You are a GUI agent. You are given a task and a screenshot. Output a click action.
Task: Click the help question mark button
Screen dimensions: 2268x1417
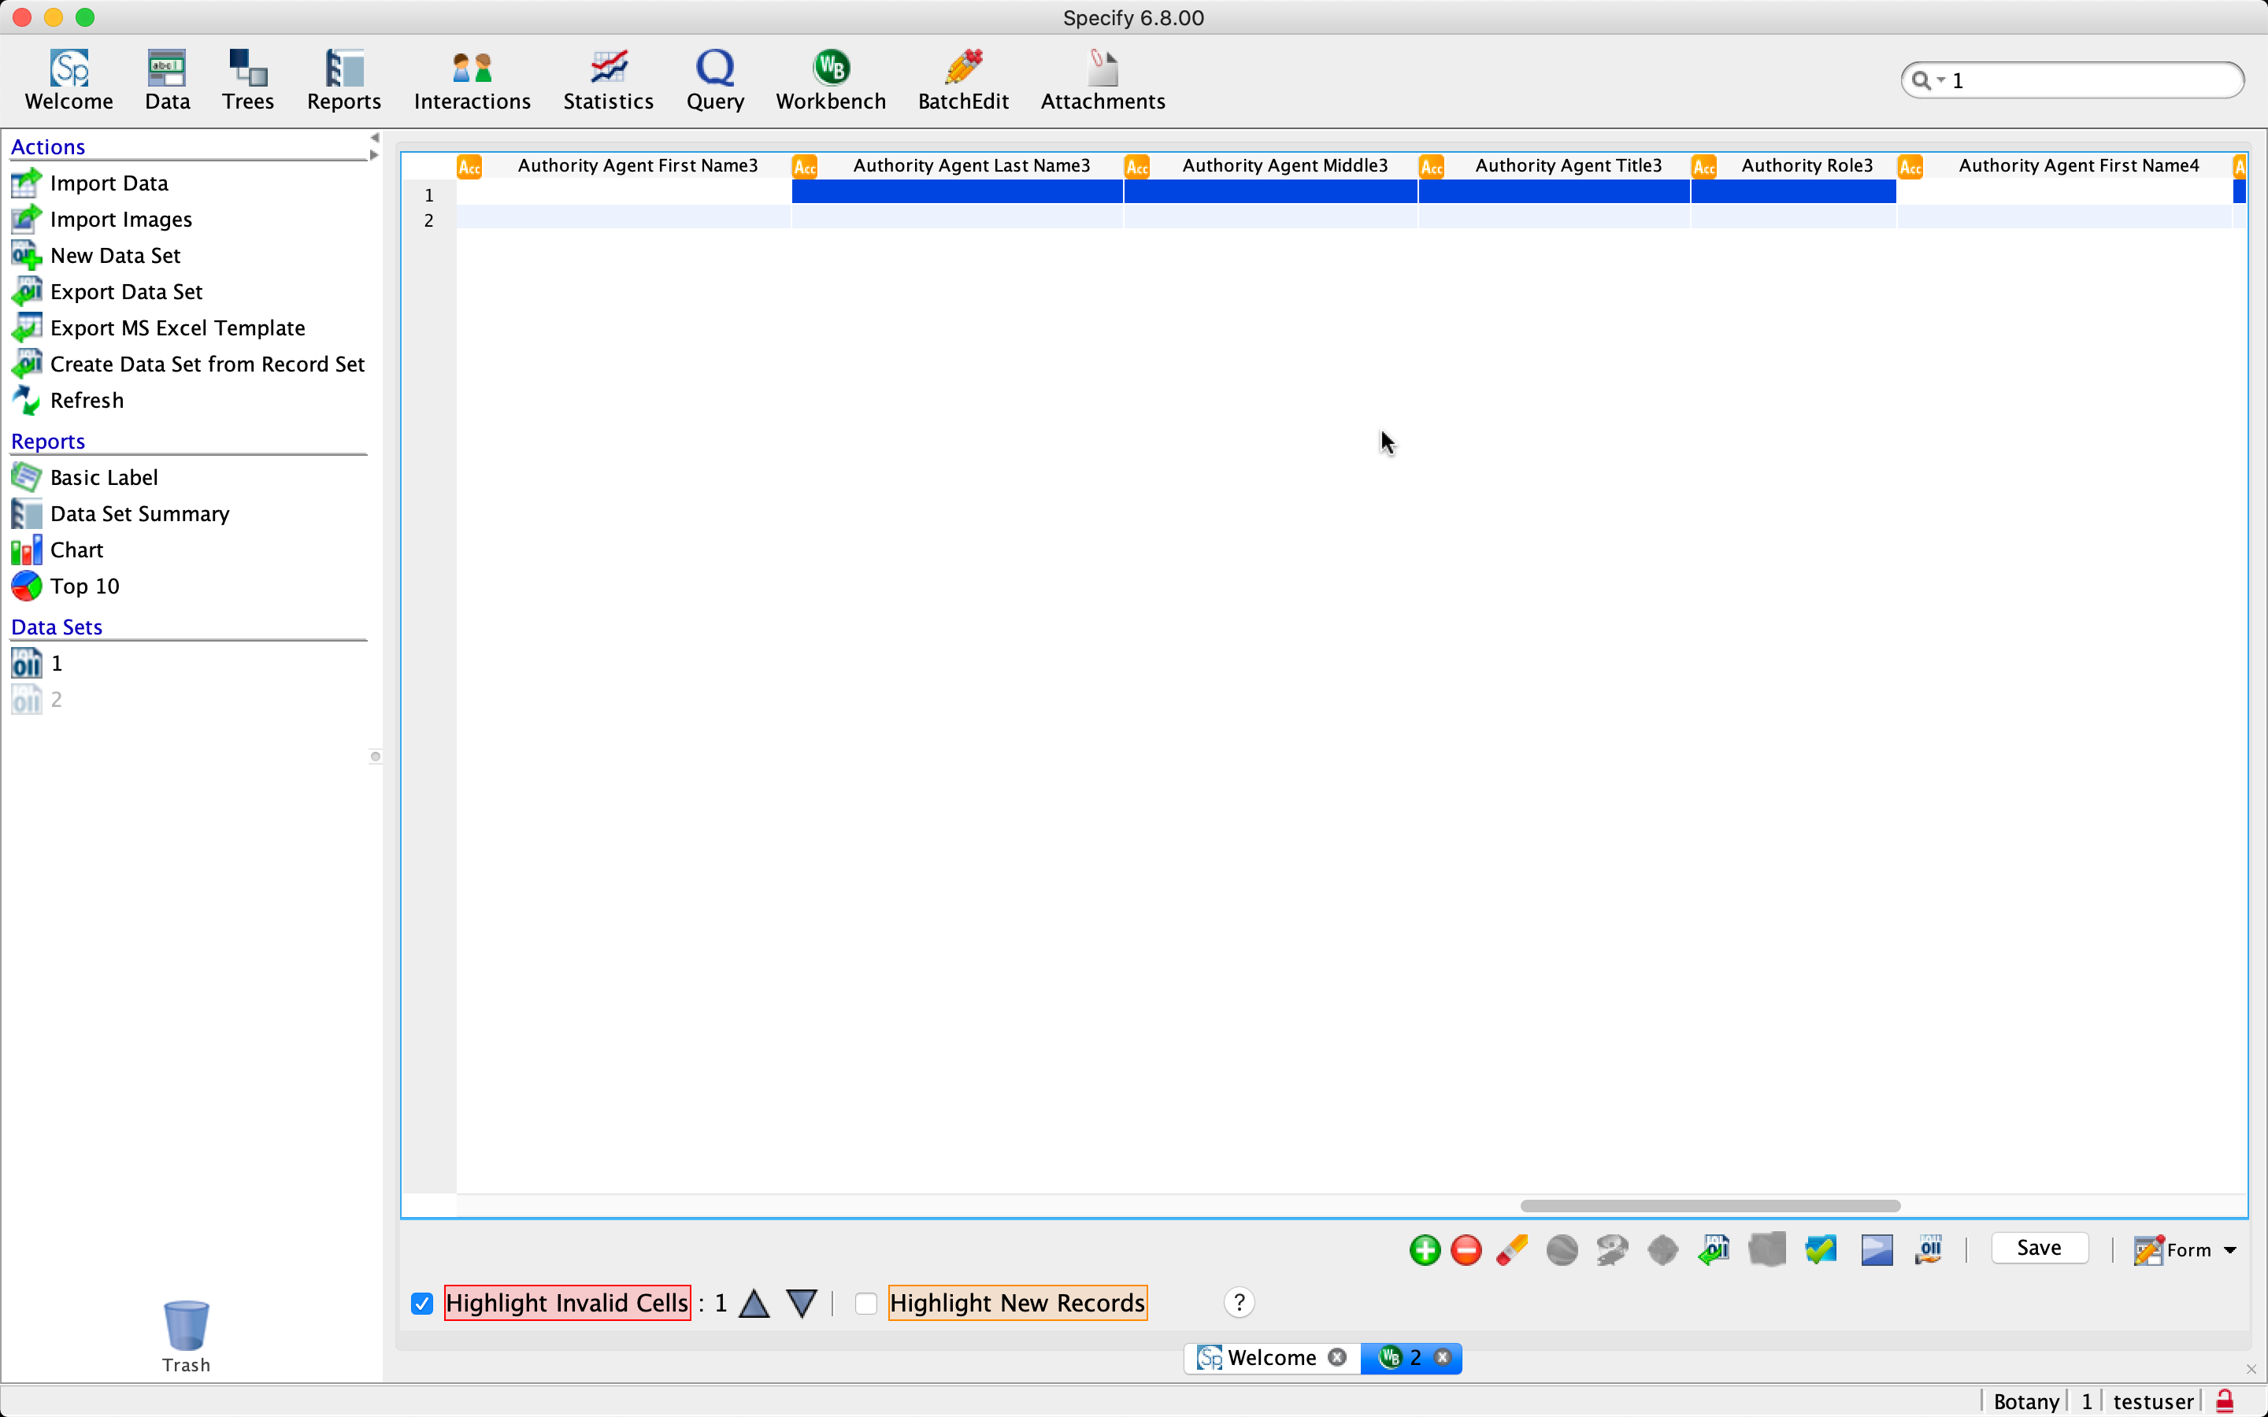pyautogui.click(x=1238, y=1303)
